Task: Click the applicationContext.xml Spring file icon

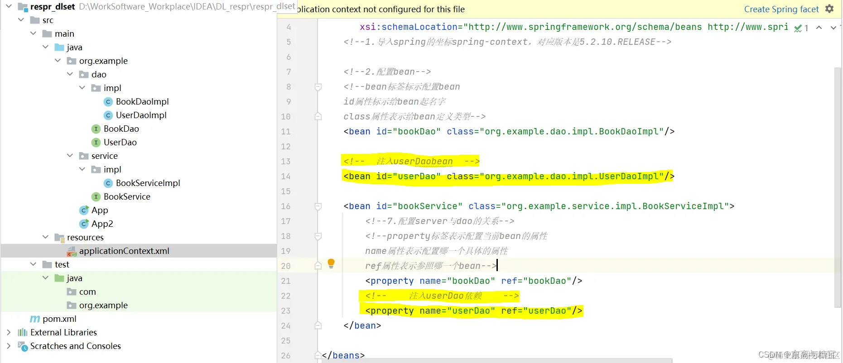Action: point(72,252)
